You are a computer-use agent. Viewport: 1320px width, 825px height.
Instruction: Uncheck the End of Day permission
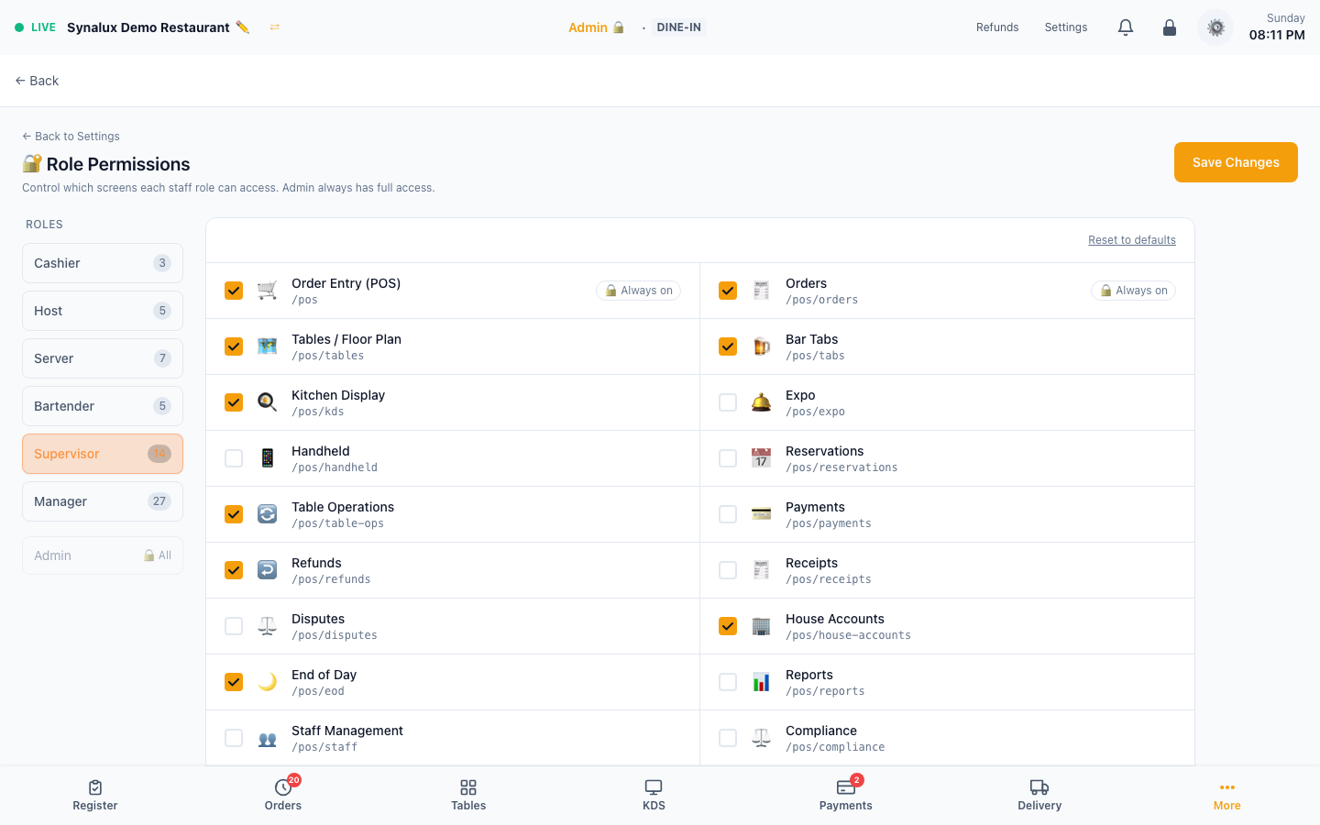tap(234, 682)
